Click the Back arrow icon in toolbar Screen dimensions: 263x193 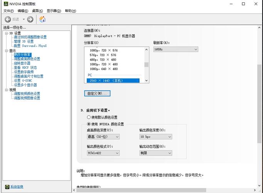(x=8, y=19)
